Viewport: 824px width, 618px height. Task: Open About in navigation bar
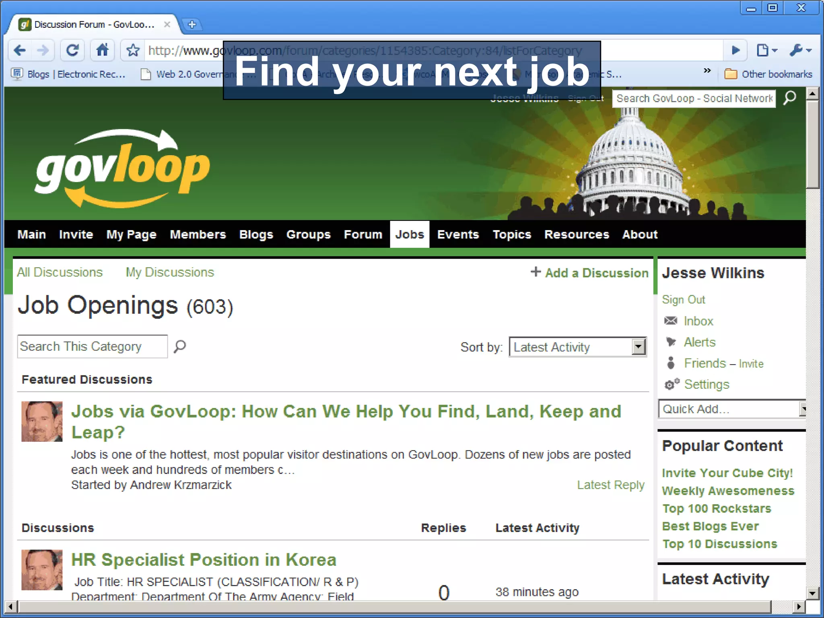point(640,234)
